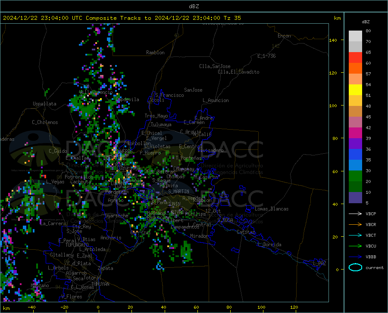This screenshot has width=388, height=313.
Task: Click the 'Divisadero' map label
Action: (x=210, y=150)
